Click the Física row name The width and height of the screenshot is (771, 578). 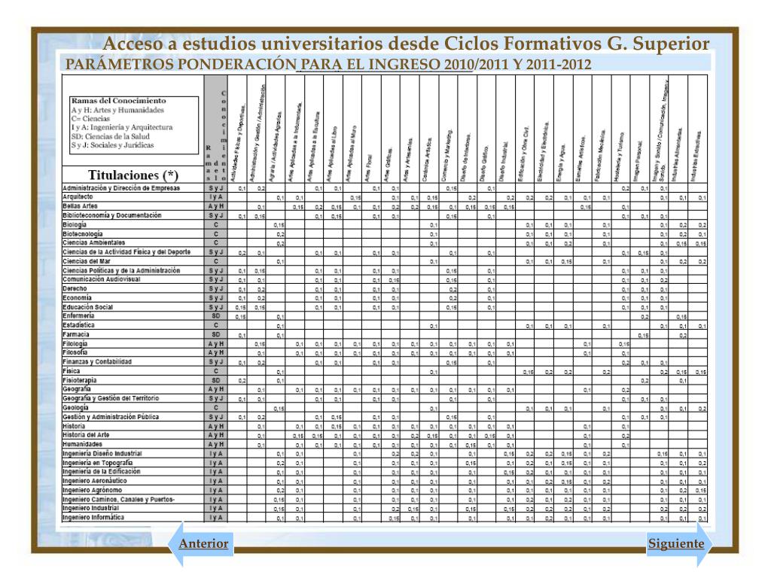coord(72,371)
